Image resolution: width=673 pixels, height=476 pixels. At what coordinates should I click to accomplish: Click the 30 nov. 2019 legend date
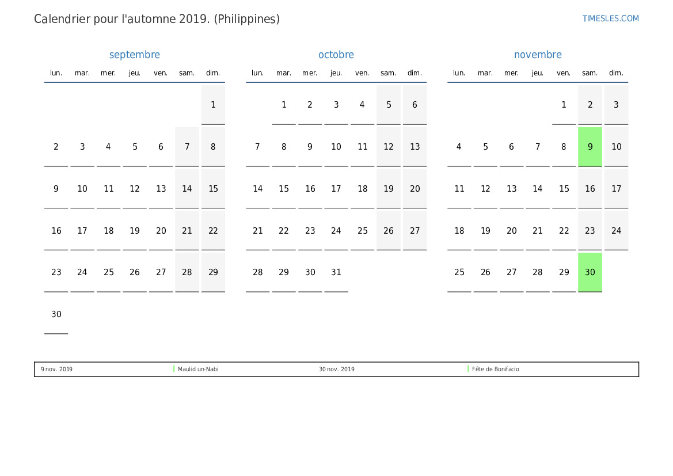tap(337, 369)
